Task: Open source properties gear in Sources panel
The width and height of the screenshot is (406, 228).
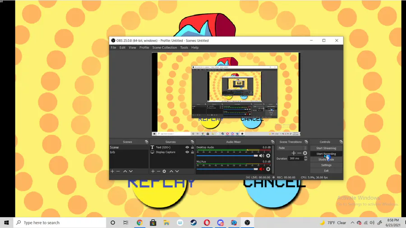Action: pyautogui.click(x=164, y=171)
